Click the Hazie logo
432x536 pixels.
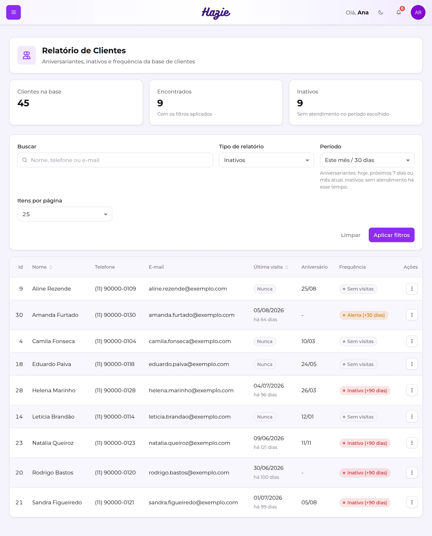(x=216, y=13)
